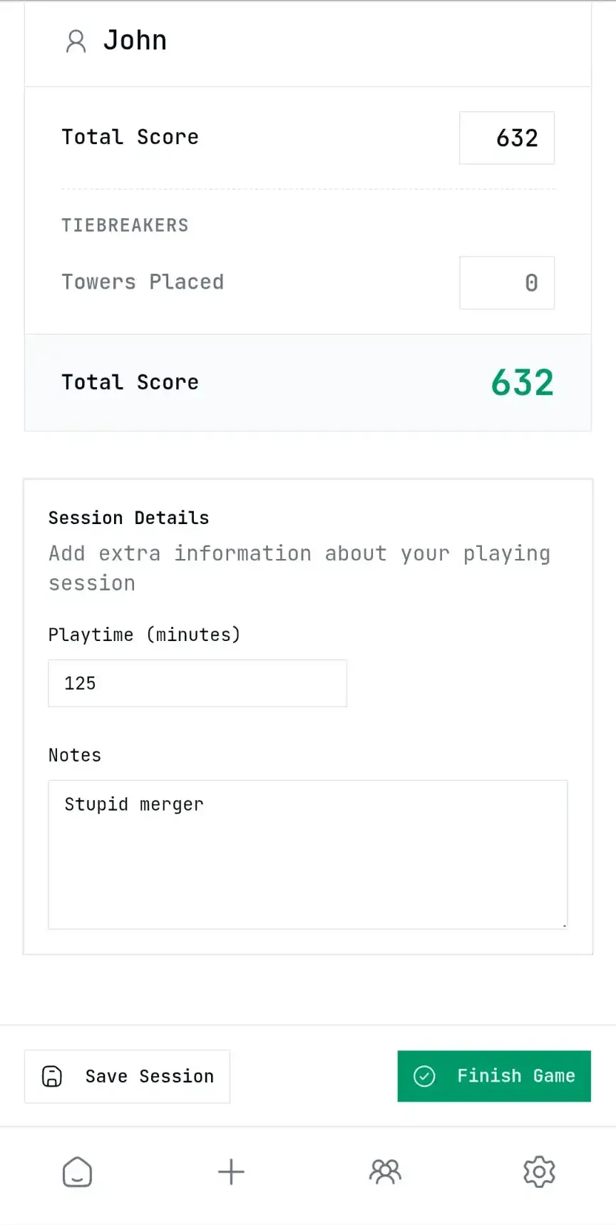Image resolution: width=616 pixels, height=1225 pixels.
Task: Select the people icon in the navigation bar
Action: point(385,1172)
